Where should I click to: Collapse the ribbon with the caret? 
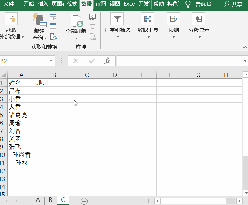click(x=245, y=47)
